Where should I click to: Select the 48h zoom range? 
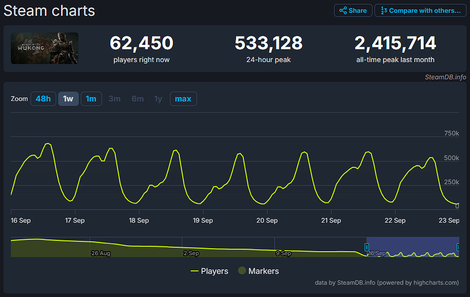[x=43, y=99]
